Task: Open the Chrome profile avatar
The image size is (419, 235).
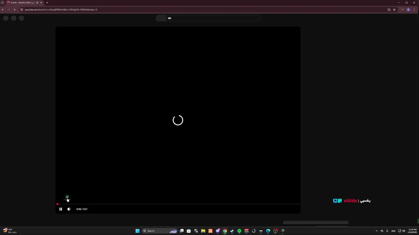Action: point(408,9)
